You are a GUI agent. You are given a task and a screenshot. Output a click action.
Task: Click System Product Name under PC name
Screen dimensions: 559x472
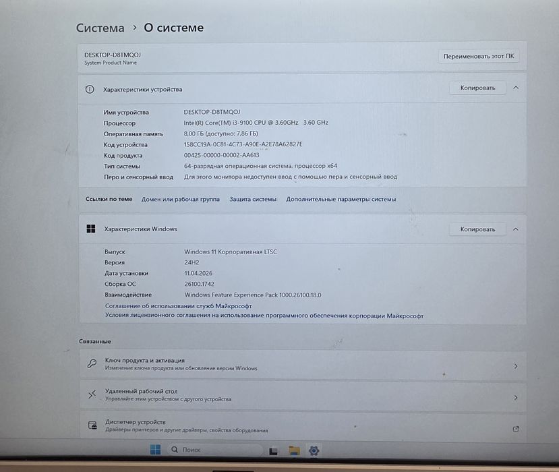coord(111,63)
